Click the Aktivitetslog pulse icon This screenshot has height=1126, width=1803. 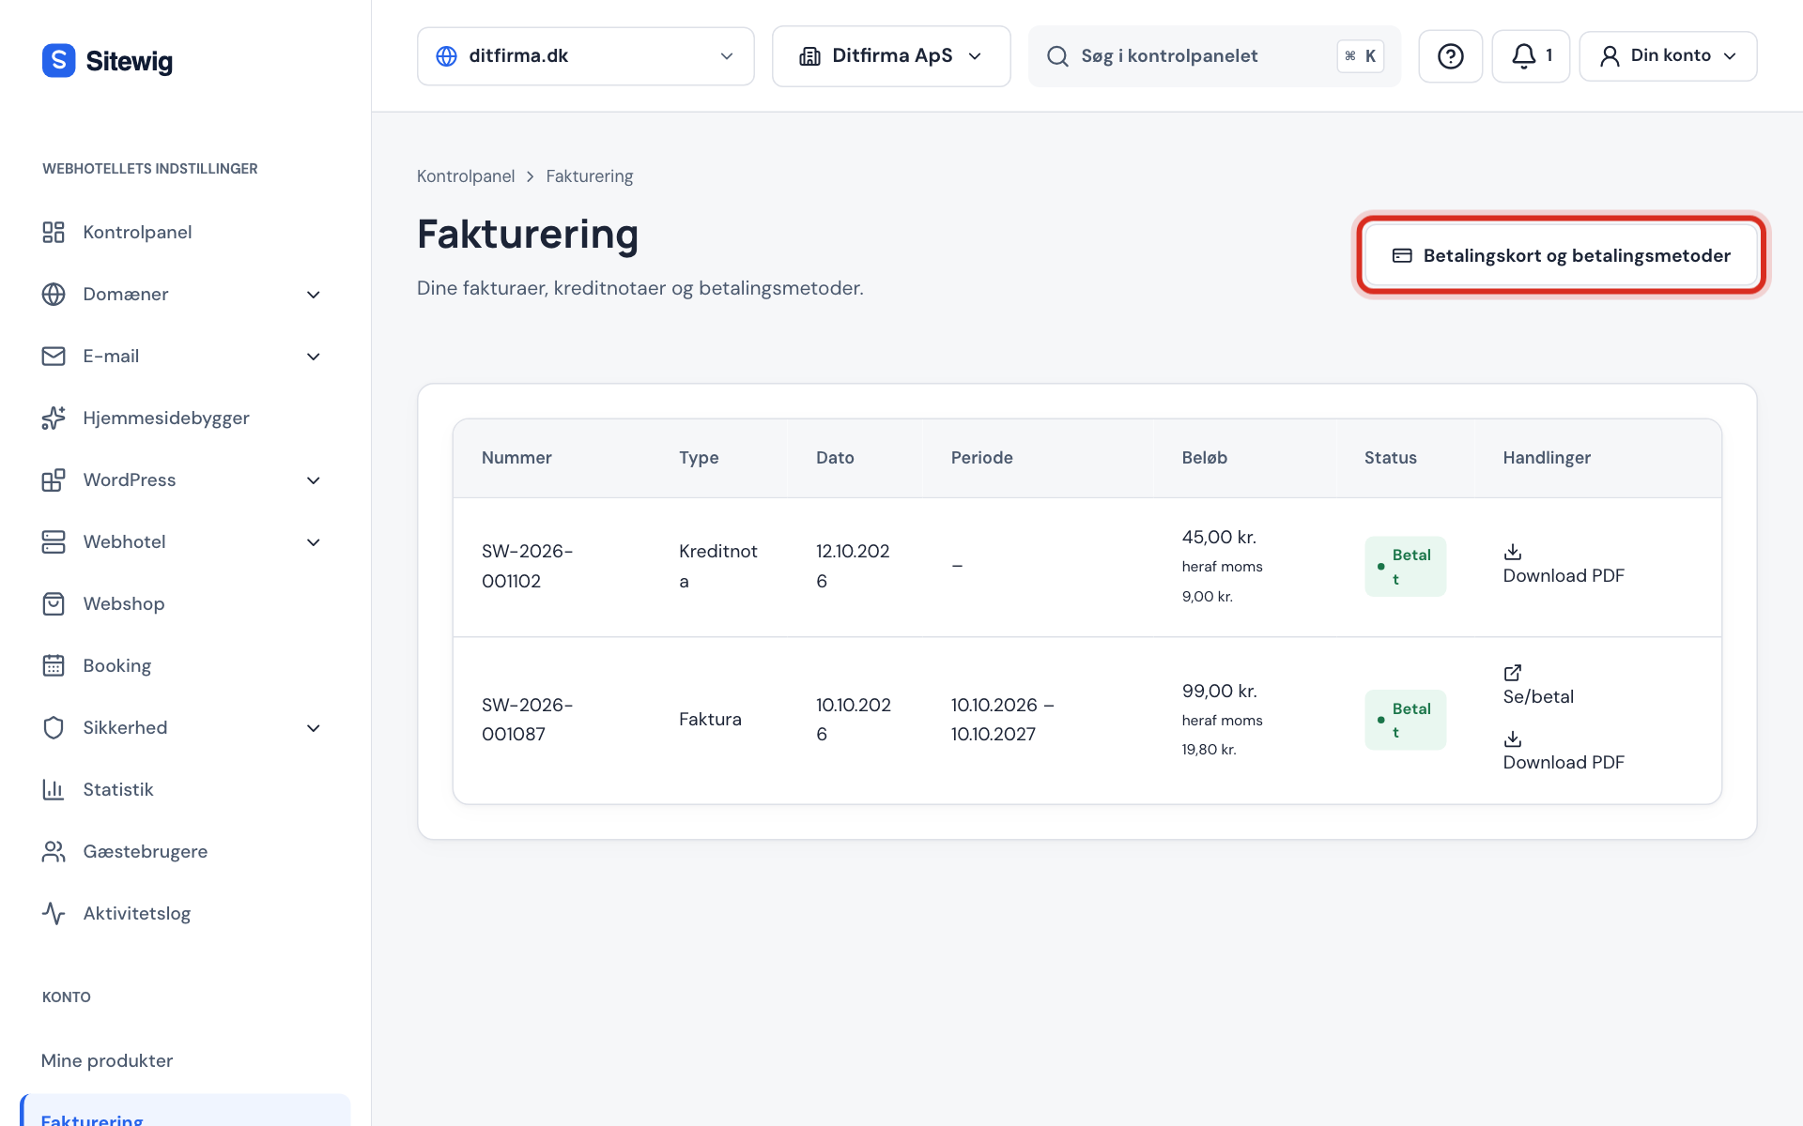[x=54, y=914]
